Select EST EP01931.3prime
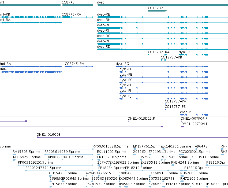 162,152
